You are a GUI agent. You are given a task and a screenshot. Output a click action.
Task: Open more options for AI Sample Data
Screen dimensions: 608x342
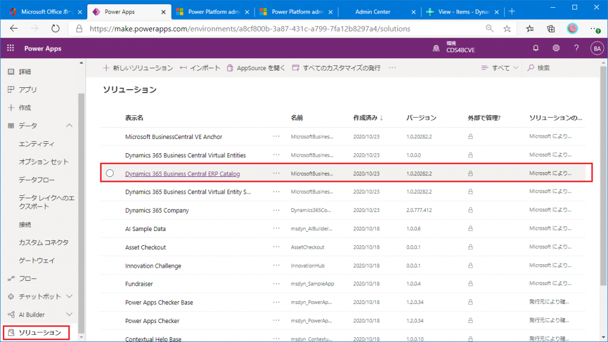tap(276, 229)
